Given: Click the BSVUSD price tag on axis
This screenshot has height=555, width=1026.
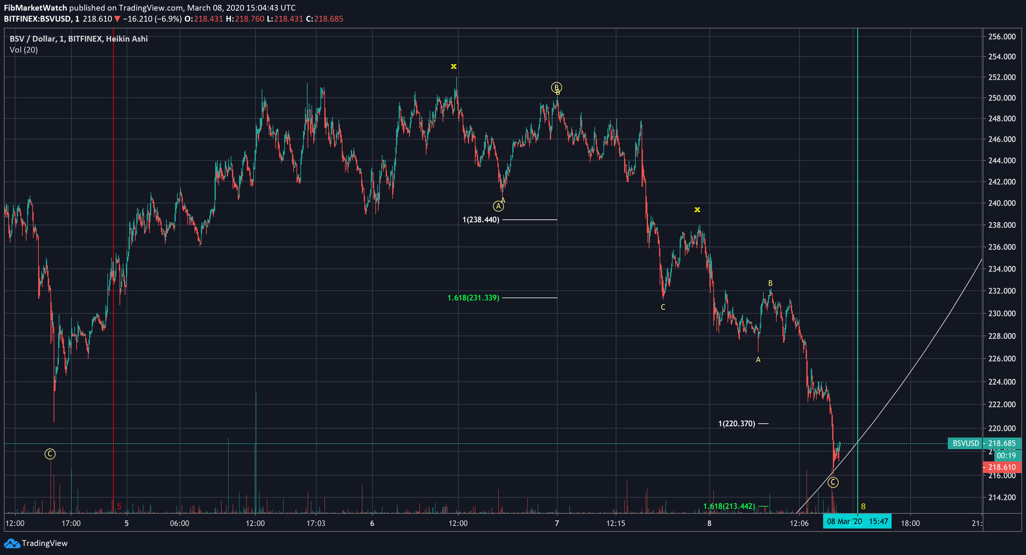Looking at the screenshot, I should (966, 443).
